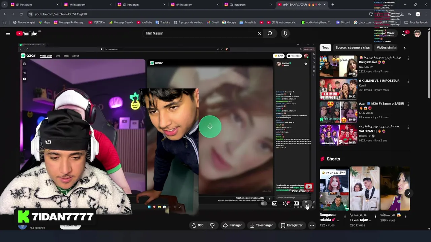Open the YouTube account avatar menu

[417, 33]
